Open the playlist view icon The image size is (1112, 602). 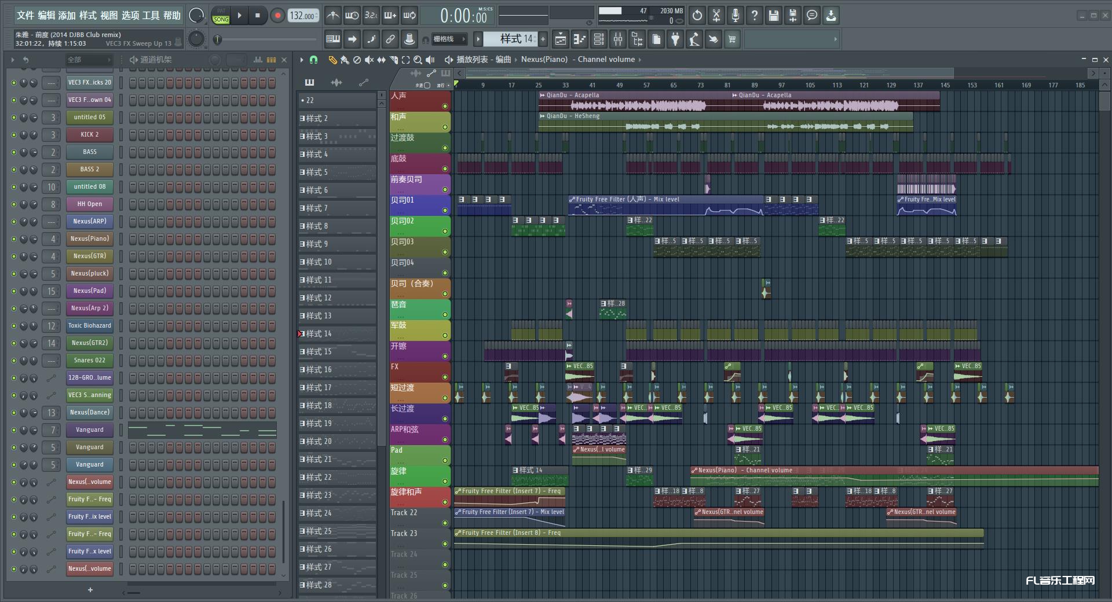tap(561, 39)
